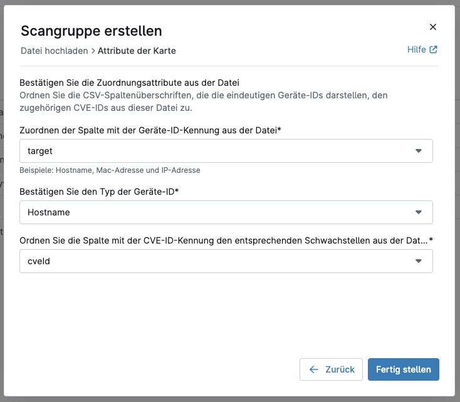Expand the target dropdown arrow
460x402 pixels.
[x=419, y=151]
